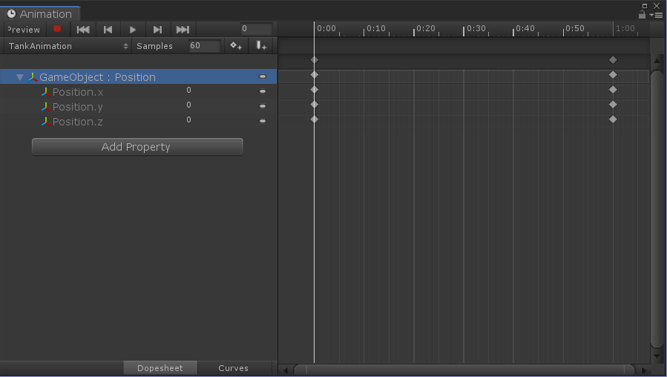Click the vertical timeline scrollbar thumb

click(657, 210)
